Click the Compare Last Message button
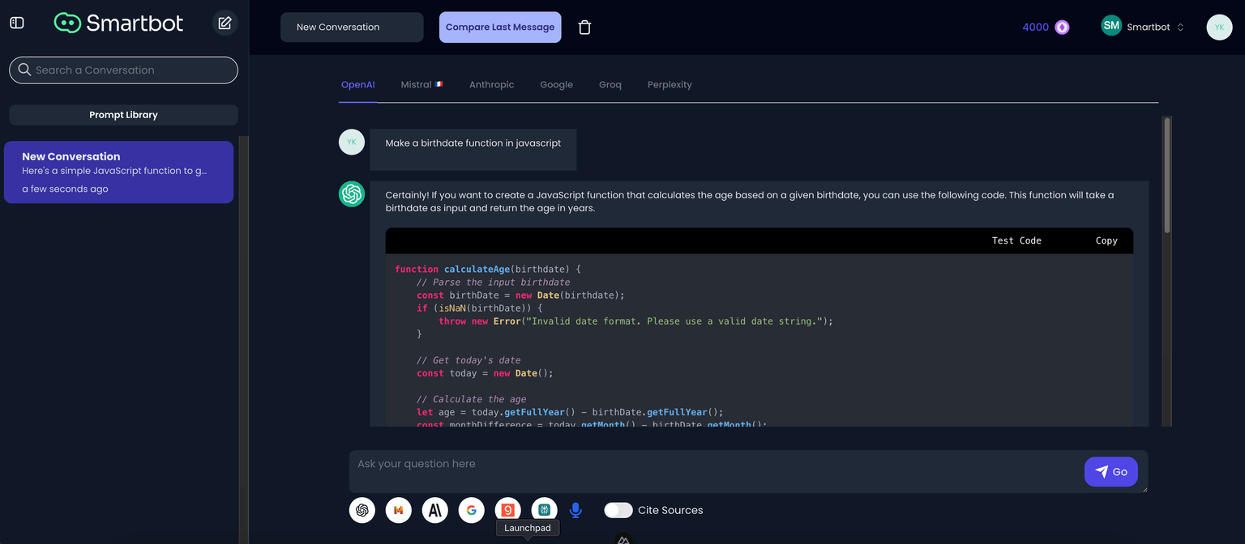The height and width of the screenshot is (544, 1245). pos(499,27)
